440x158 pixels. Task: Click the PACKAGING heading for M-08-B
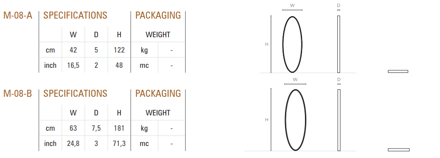[158, 93]
